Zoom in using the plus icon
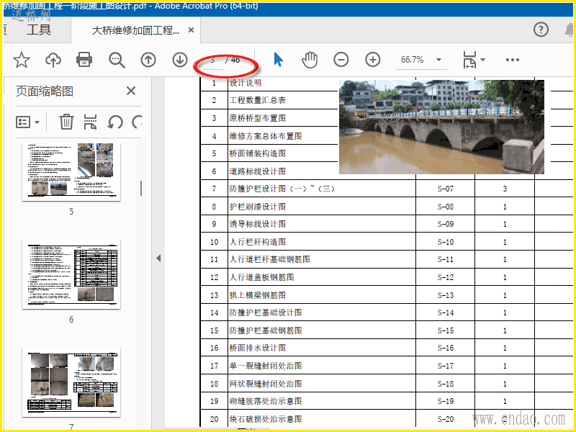The image size is (576, 432). pos(372,60)
